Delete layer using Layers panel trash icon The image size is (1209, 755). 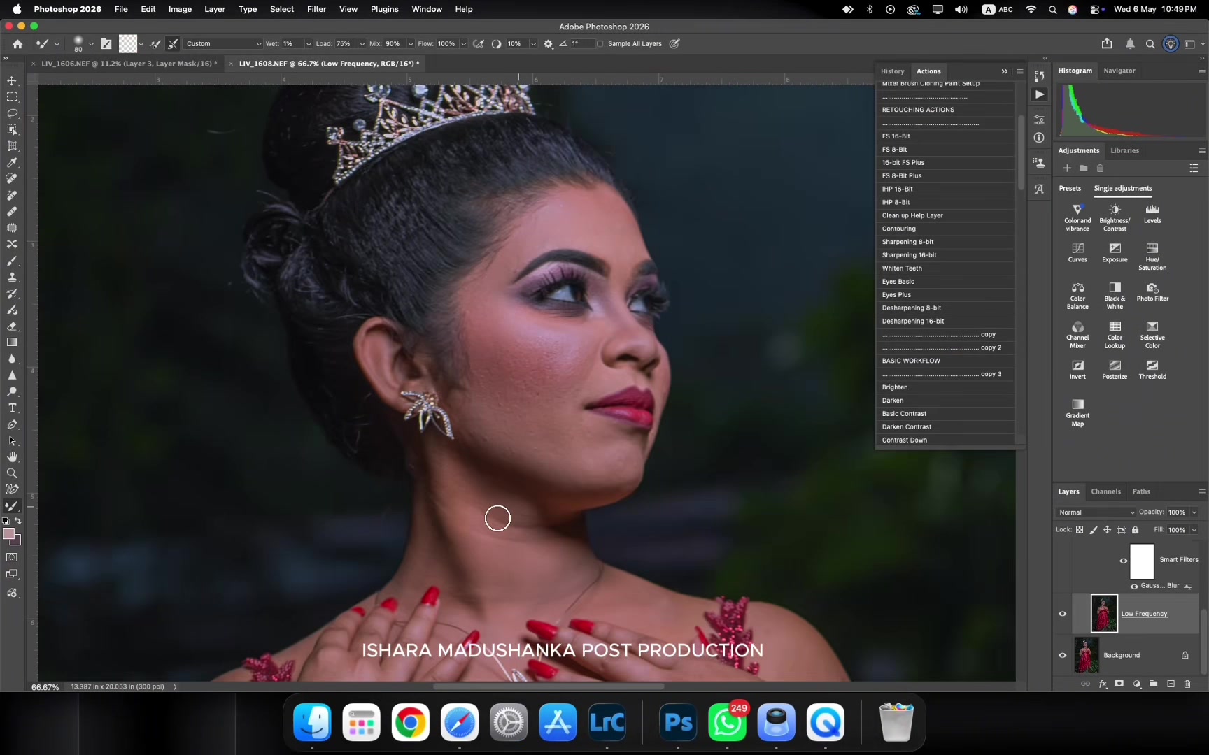click(x=1187, y=684)
